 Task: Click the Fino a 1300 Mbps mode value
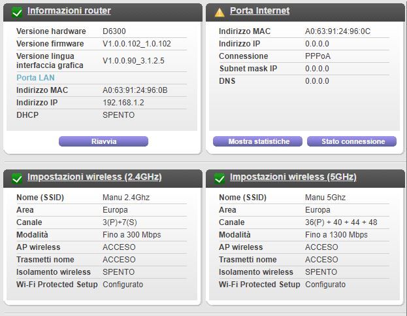pyautogui.click(x=336, y=235)
